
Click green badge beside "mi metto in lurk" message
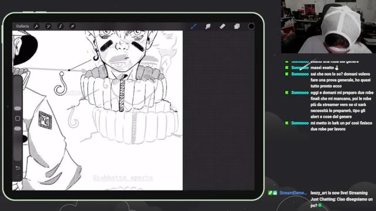pos(287,123)
